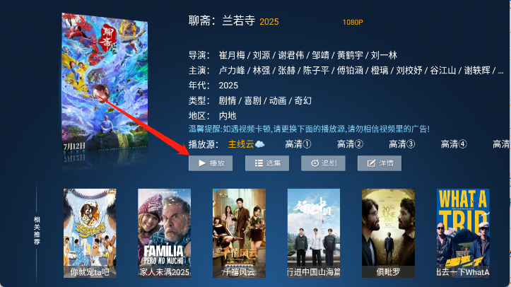The height and width of the screenshot is (287, 511).
Task: Open episode list with 选集 button
Action: (x=267, y=163)
